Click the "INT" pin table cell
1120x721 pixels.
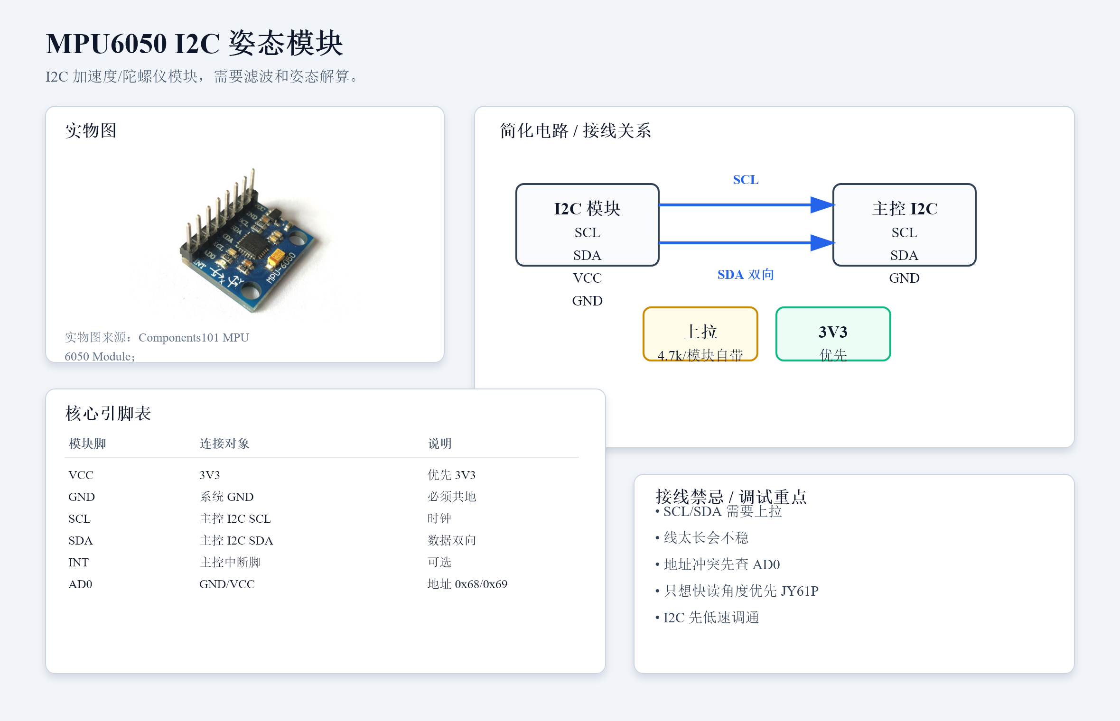(78, 562)
